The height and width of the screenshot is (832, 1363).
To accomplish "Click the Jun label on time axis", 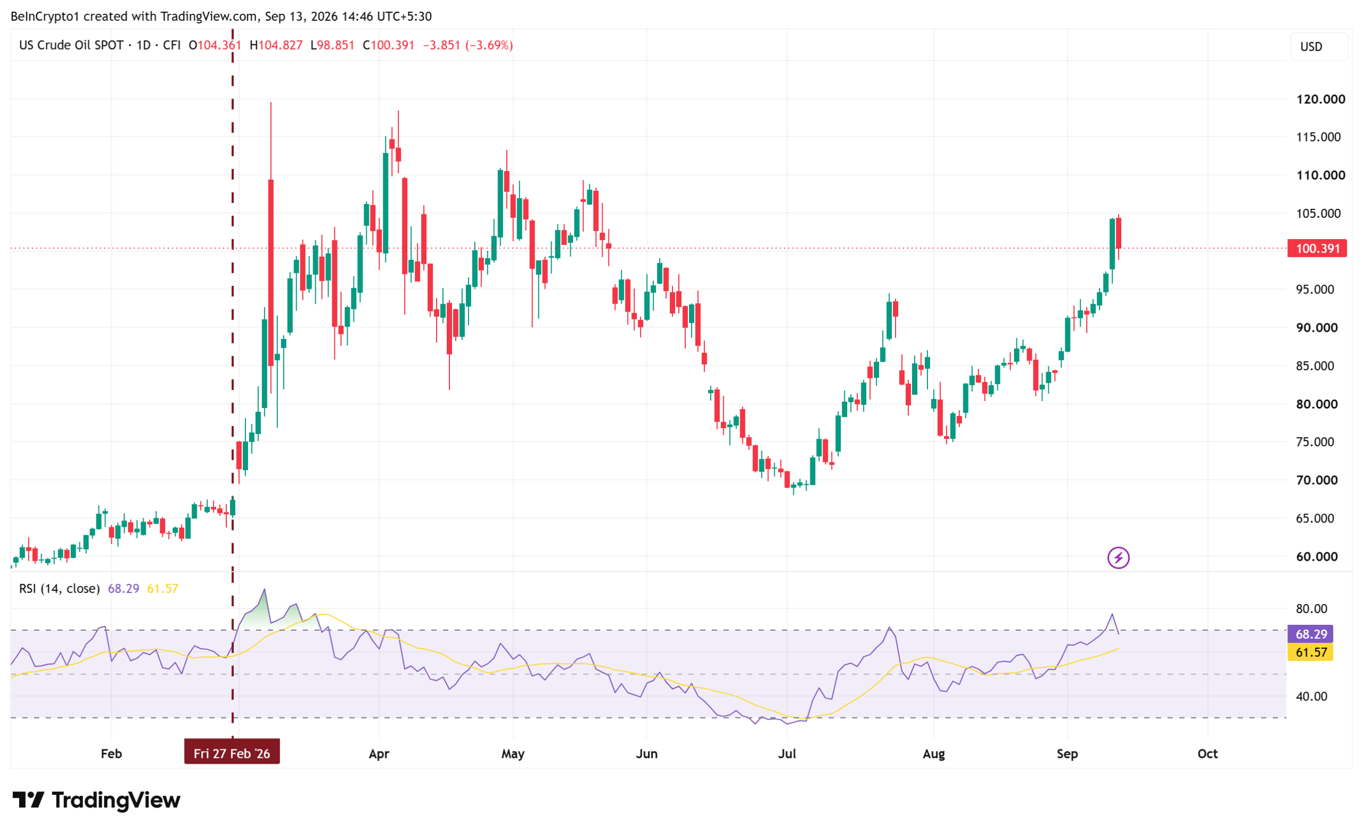I will click(x=647, y=753).
